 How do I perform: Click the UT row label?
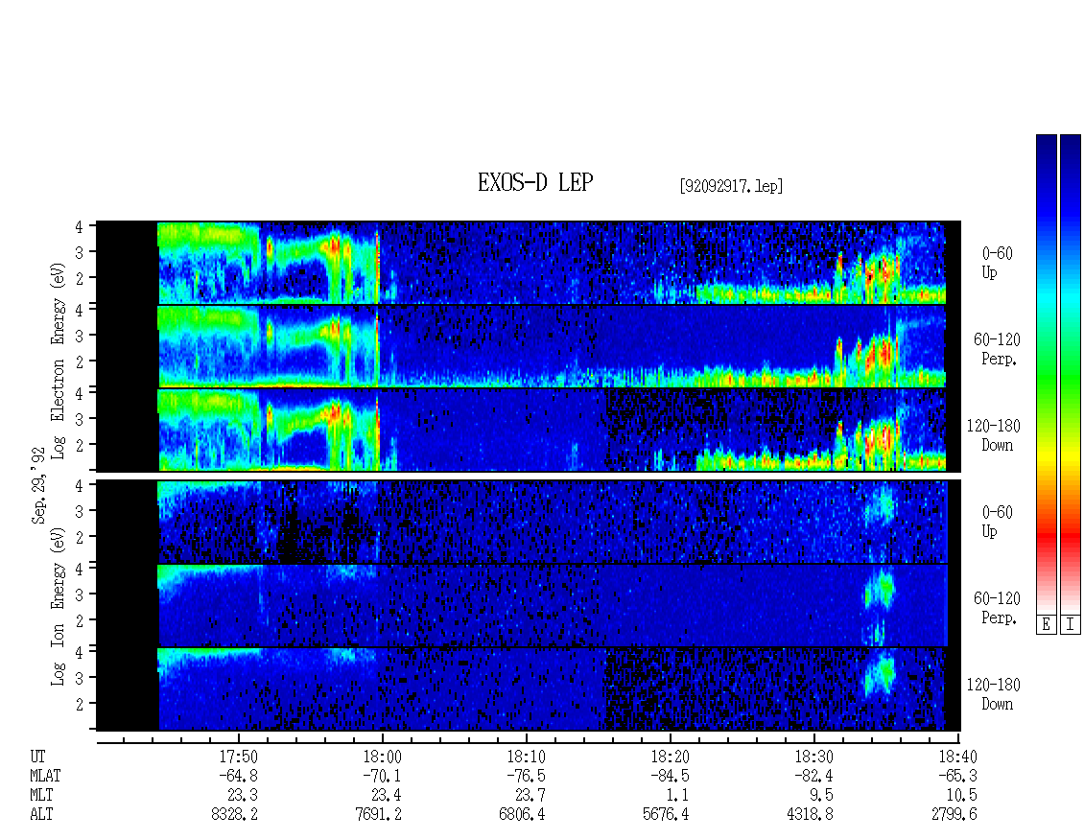tap(37, 757)
